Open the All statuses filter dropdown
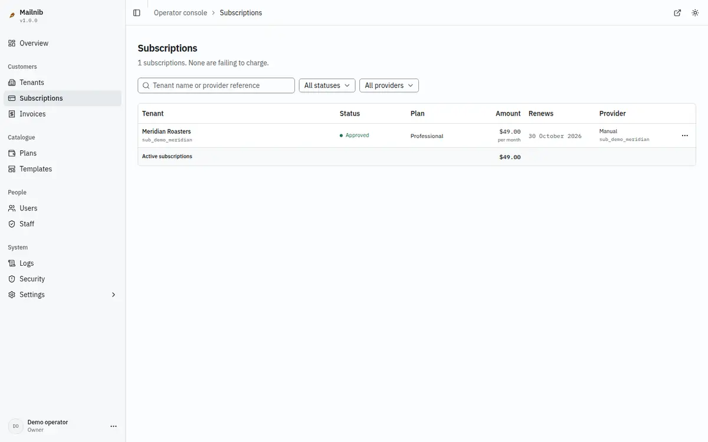Screen dimensions: 708x442 pyautogui.click(x=327, y=85)
